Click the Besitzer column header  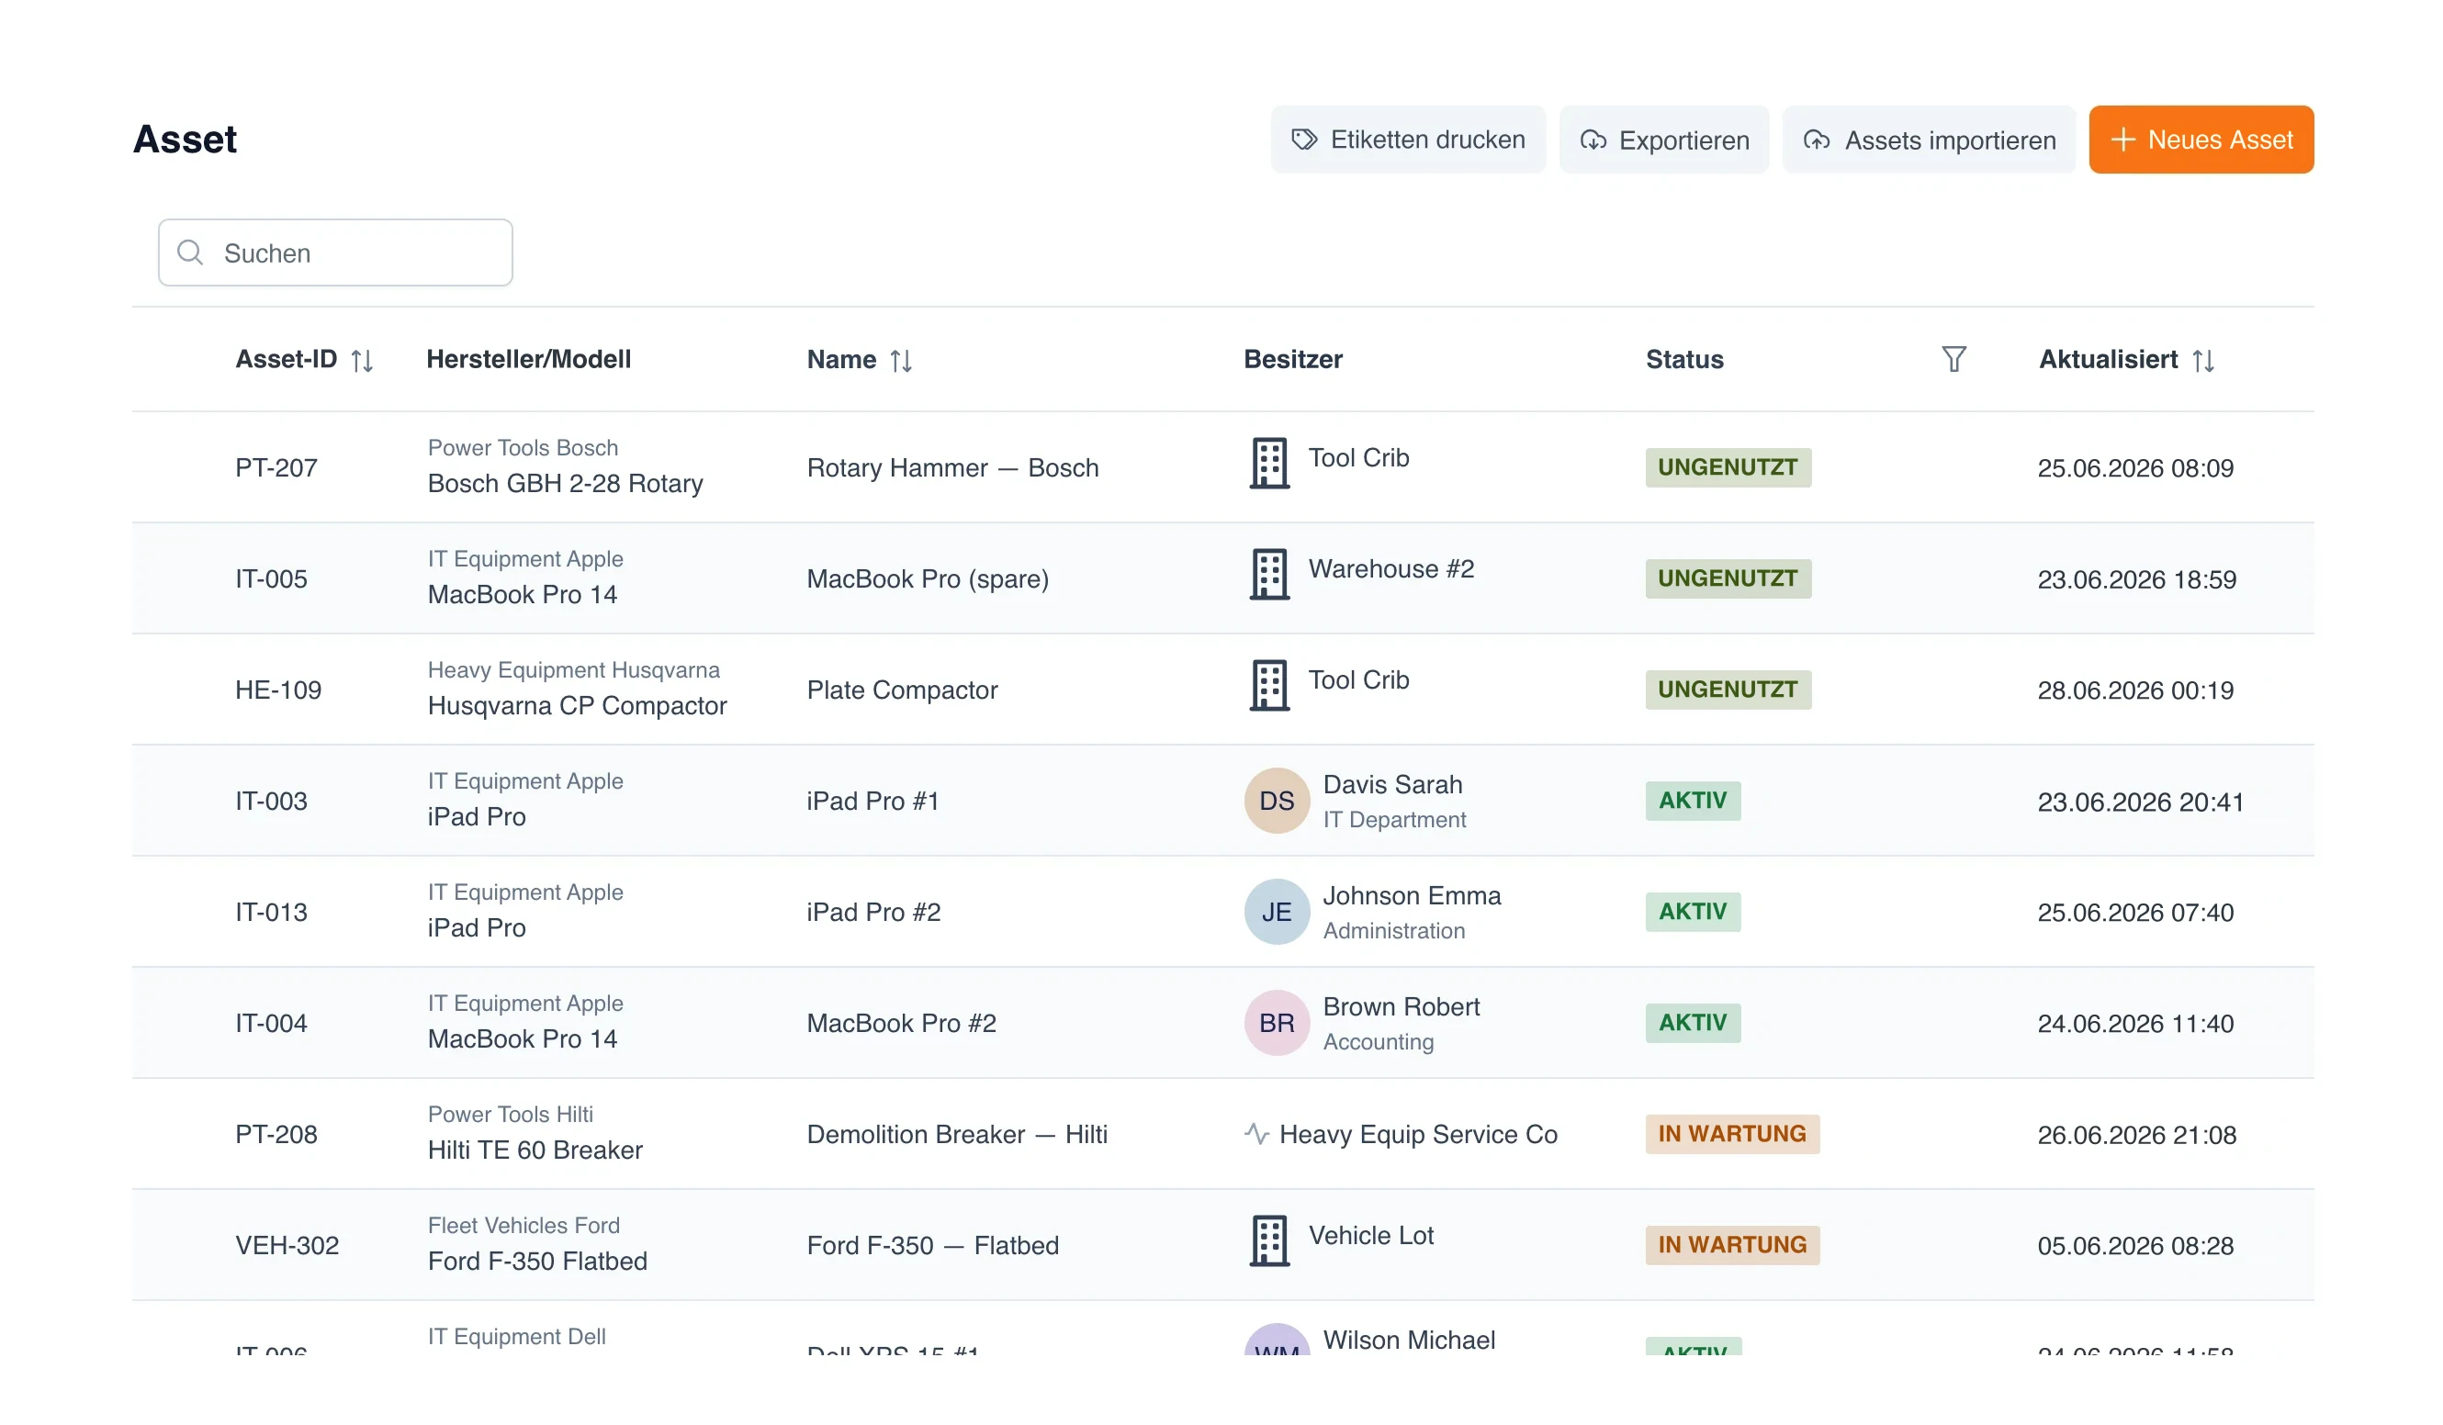[x=1292, y=360]
